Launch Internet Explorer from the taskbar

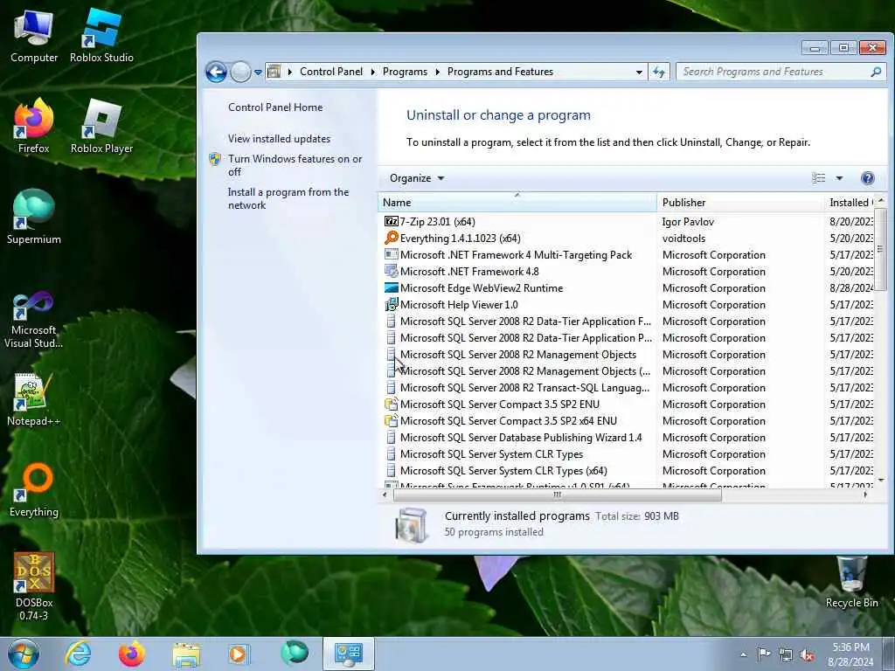pos(78,654)
